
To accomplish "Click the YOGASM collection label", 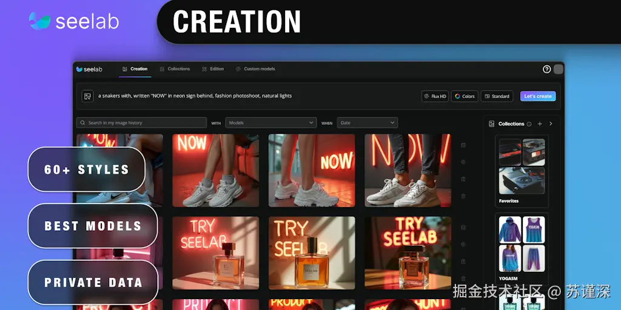I will [x=508, y=279].
